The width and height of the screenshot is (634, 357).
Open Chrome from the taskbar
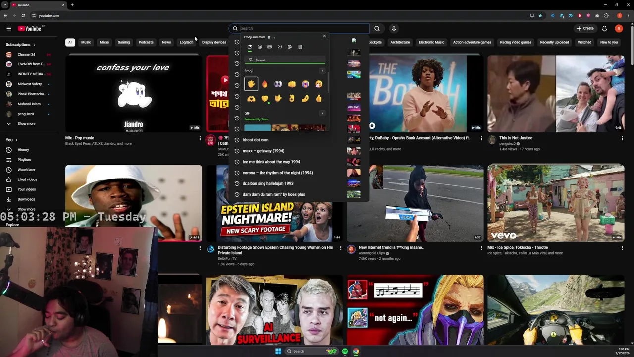pos(356,351)
